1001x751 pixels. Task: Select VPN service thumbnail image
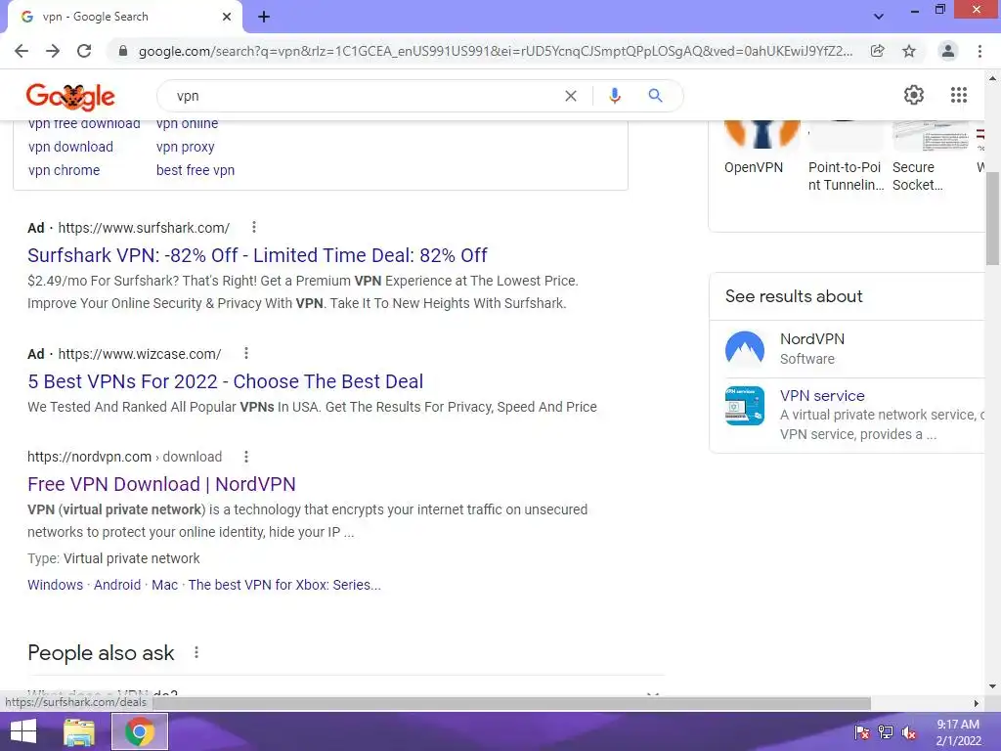744,406
